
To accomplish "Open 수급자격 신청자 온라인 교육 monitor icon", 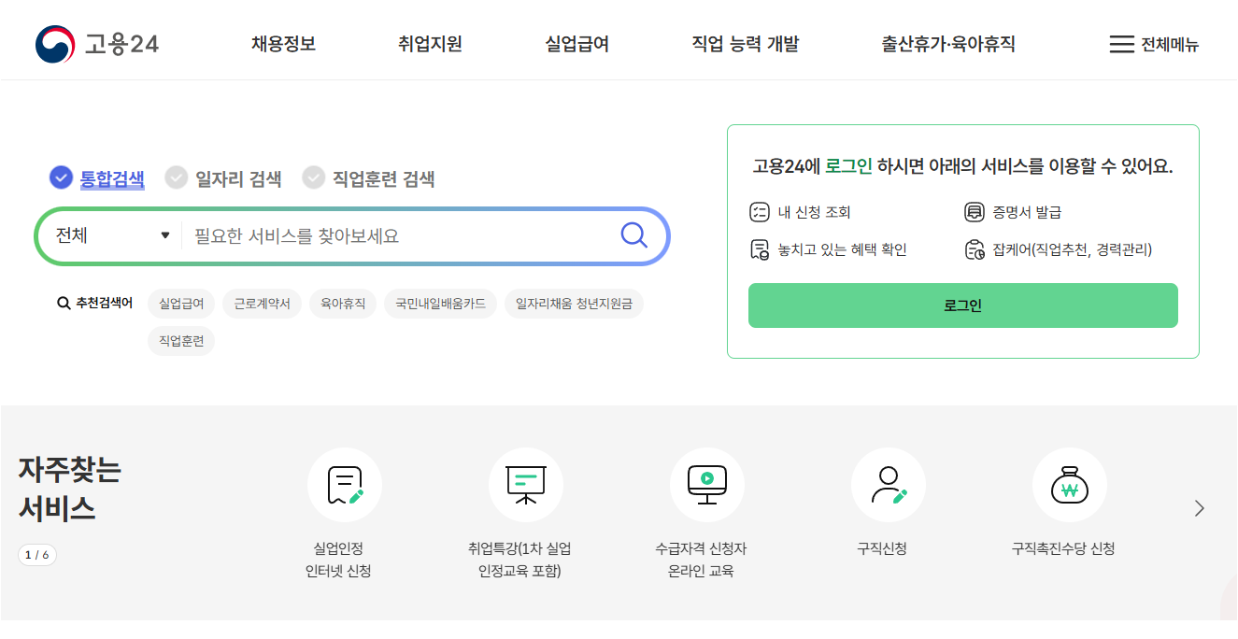I will (x=707, y=485).
